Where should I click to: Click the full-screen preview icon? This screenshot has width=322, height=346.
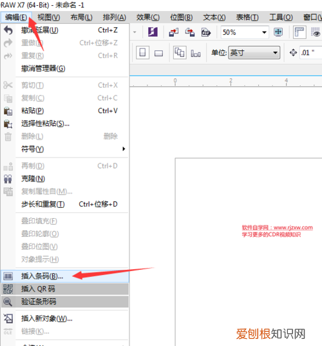(278, 32)
